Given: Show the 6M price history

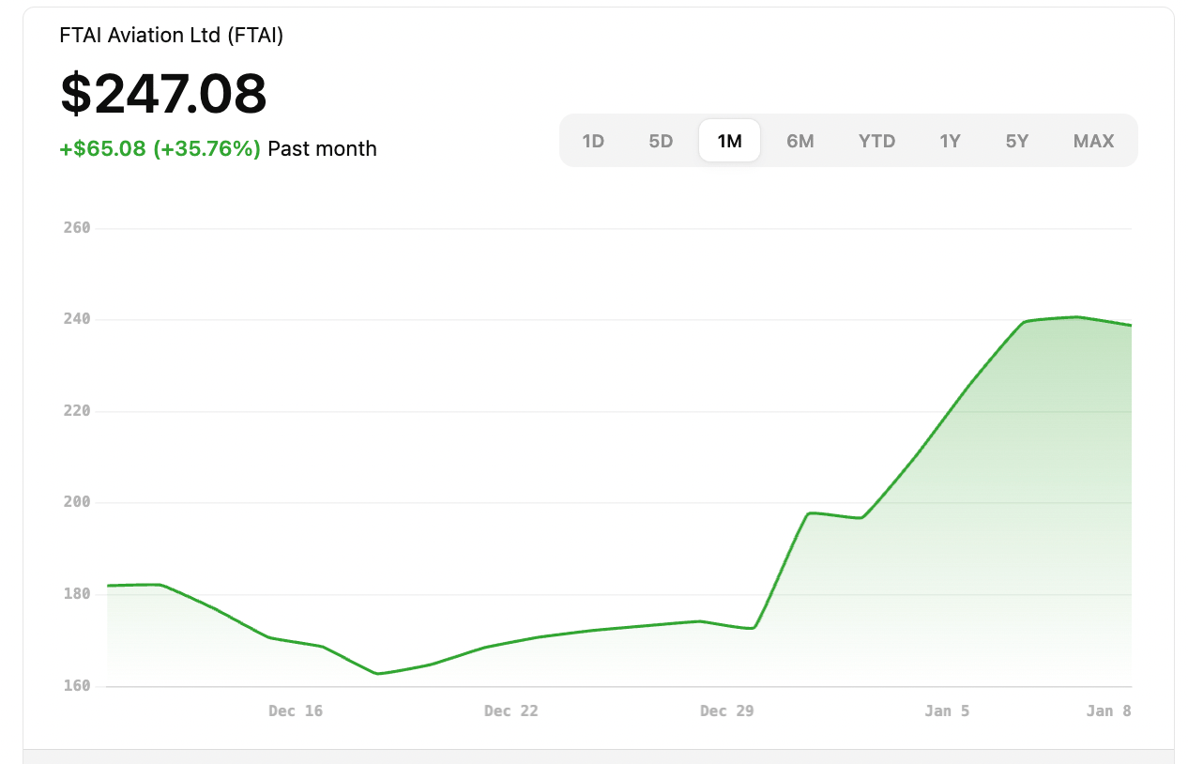Looking at the screenshot, I should coord(800,141).
